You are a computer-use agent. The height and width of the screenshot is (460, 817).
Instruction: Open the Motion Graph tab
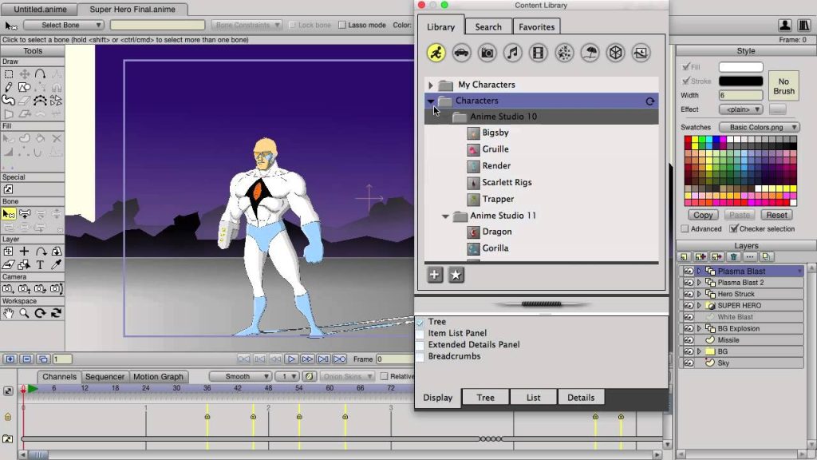(x=158, y=376)
